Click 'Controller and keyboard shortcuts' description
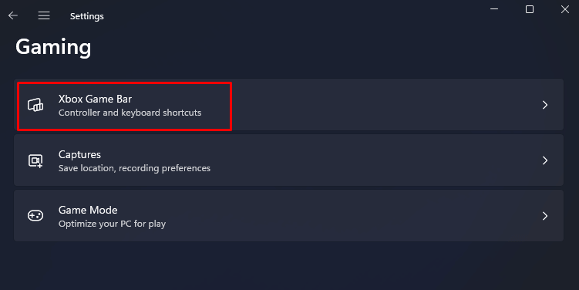 click(130, 113)
